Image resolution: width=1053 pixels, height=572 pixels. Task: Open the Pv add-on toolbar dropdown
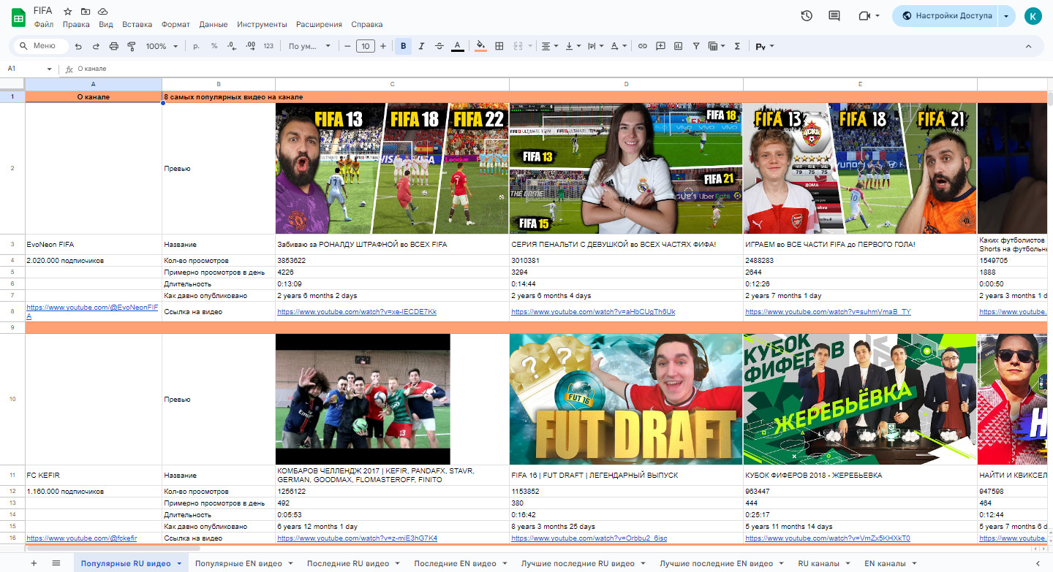pyautogui.click(x=765, y=46)
